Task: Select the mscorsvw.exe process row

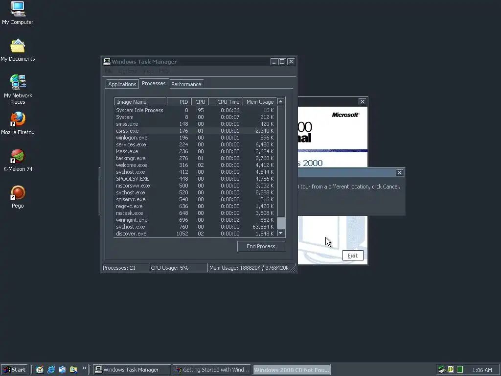Action: pos(195,186)
